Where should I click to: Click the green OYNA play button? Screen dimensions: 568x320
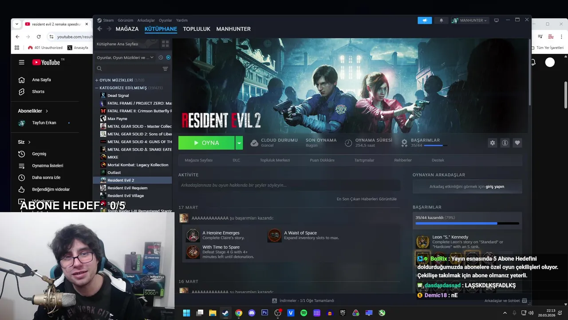[206, 143]
